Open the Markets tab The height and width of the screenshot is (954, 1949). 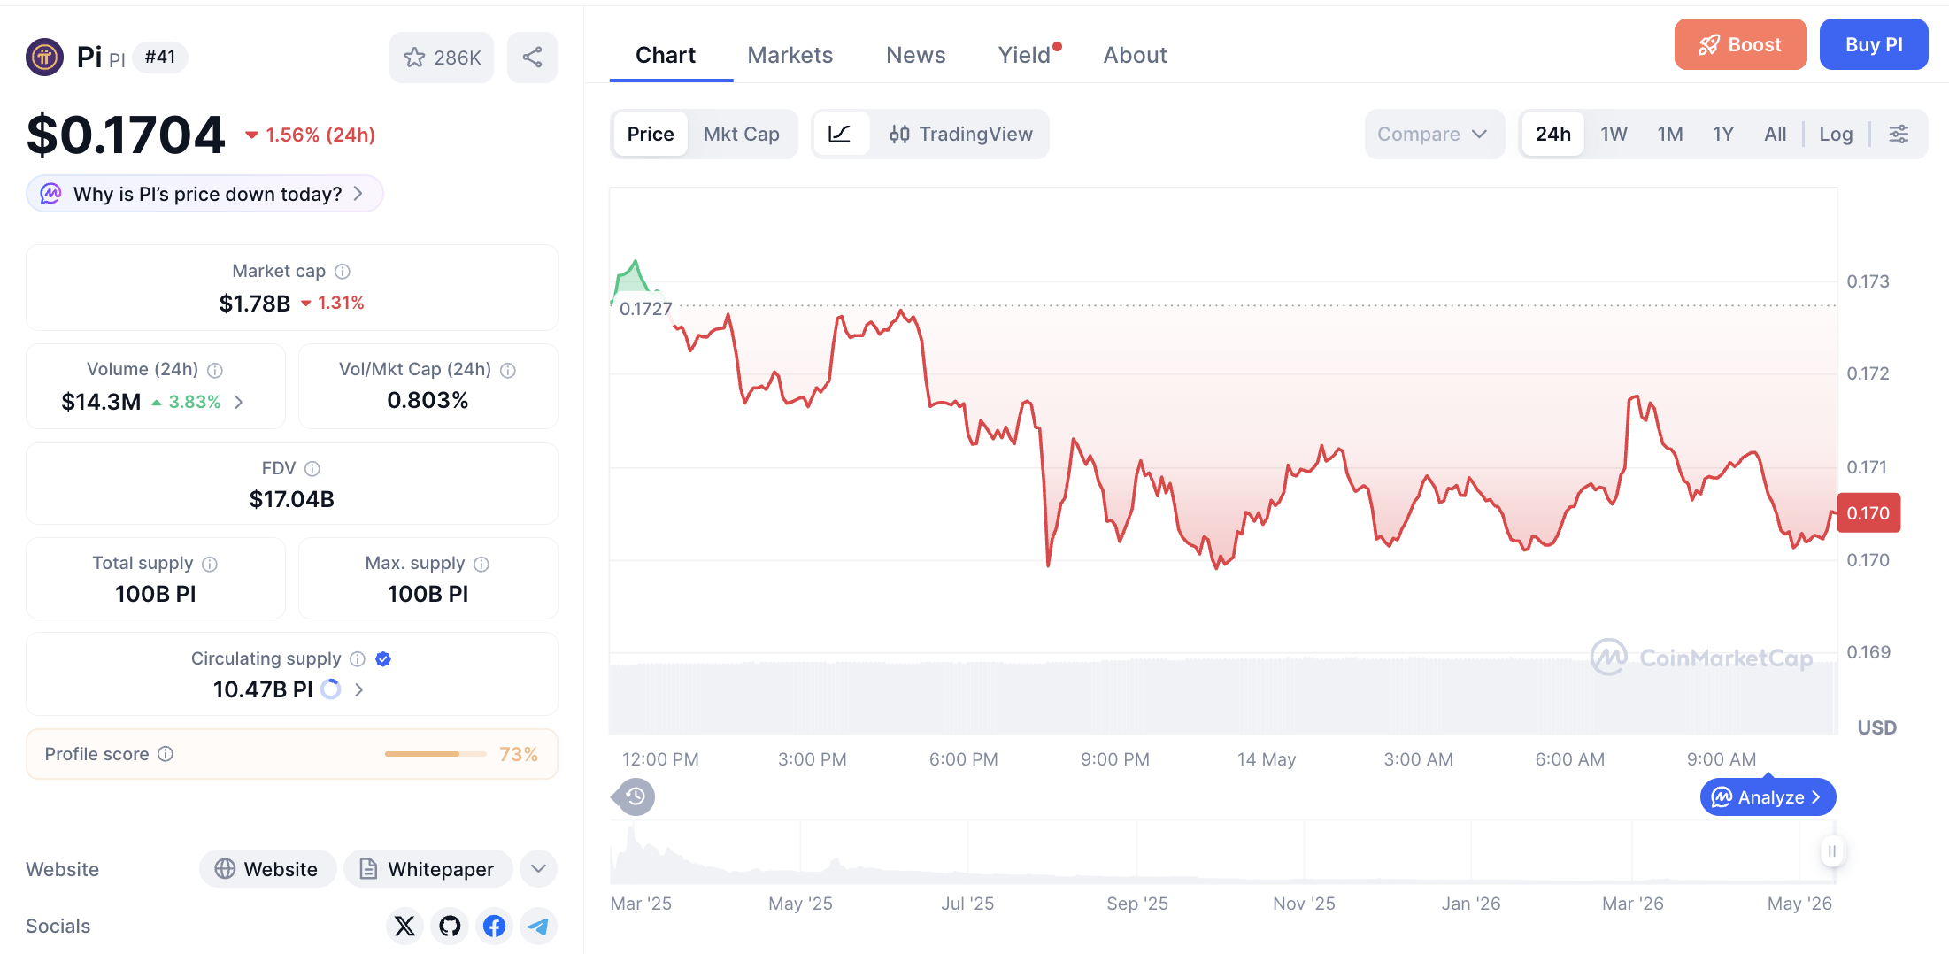[790, 55]
